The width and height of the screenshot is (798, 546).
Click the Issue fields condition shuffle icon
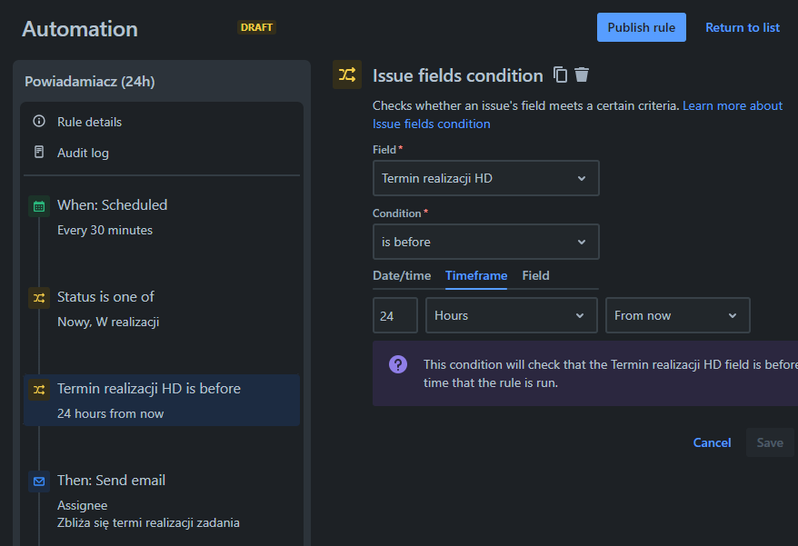click(347, 75)
